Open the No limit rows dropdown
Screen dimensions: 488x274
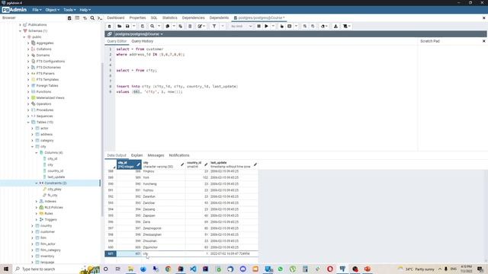pyautogui.click(x=241, y=27)
